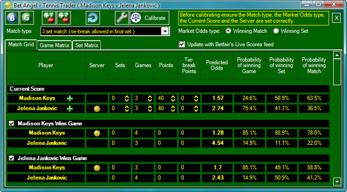Click the 63.5% match probability cell

[x=314, y=99]
